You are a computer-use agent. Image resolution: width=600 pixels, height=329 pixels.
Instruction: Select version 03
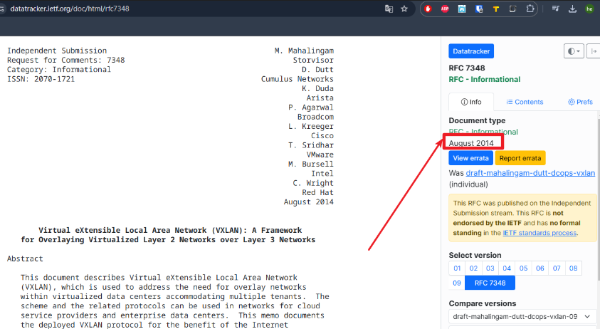490,268
